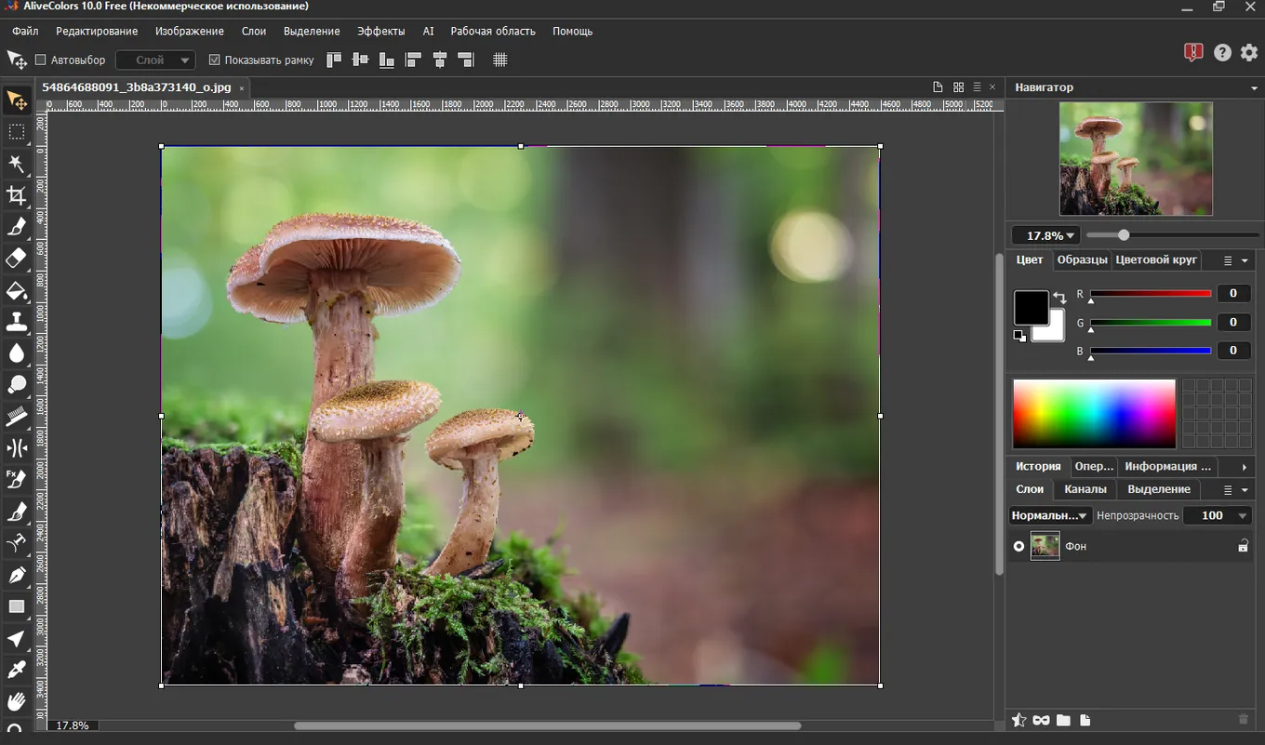This screenshot has width=1265, height=745.
Task: Select the Eraser tool
Action: coord(17,259)
